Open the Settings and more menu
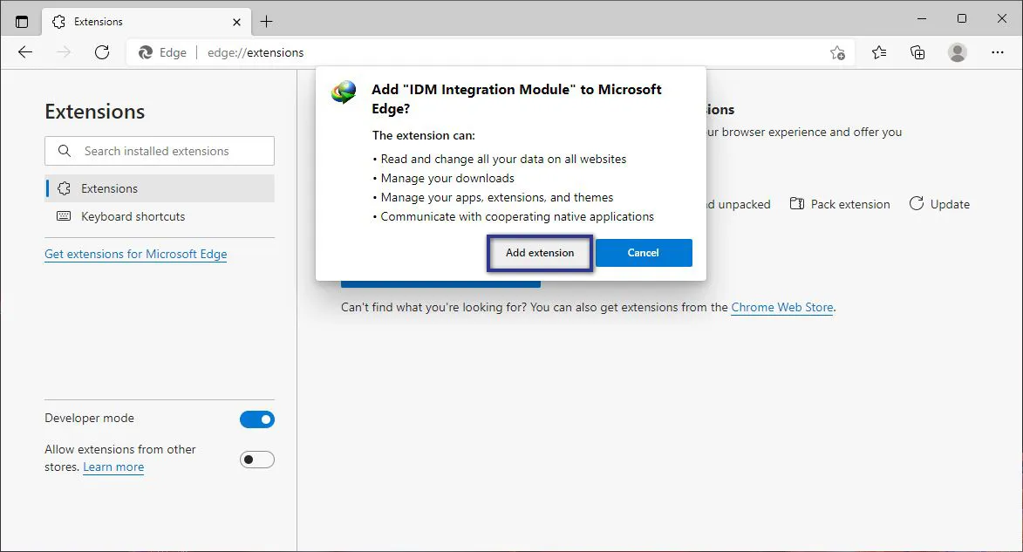1023x552 pixels. coord(997,52)
